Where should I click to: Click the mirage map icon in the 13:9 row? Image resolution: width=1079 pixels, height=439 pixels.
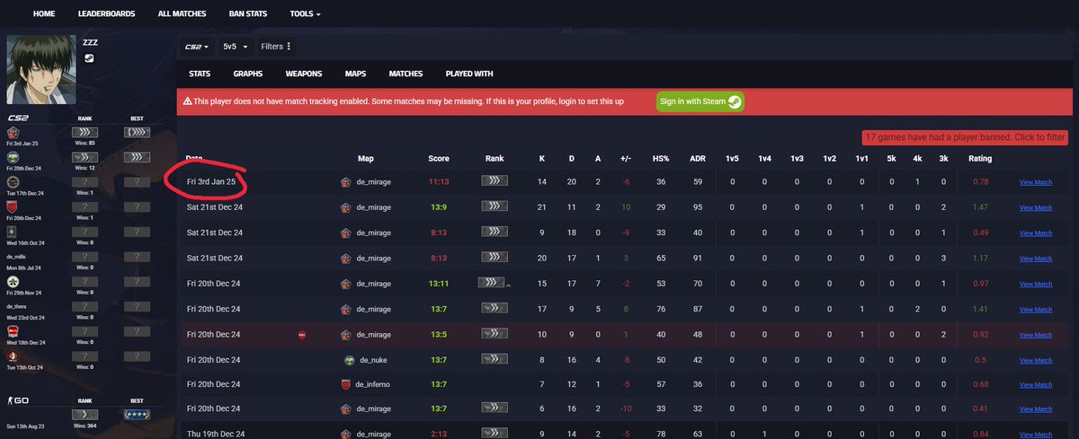(345, 207)
